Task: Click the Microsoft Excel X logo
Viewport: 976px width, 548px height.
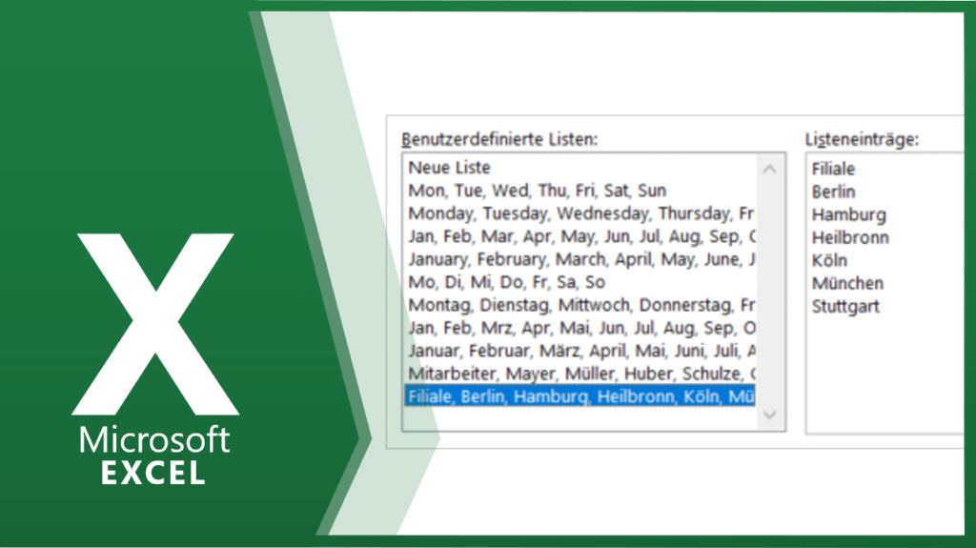Action: coord(155,324)
